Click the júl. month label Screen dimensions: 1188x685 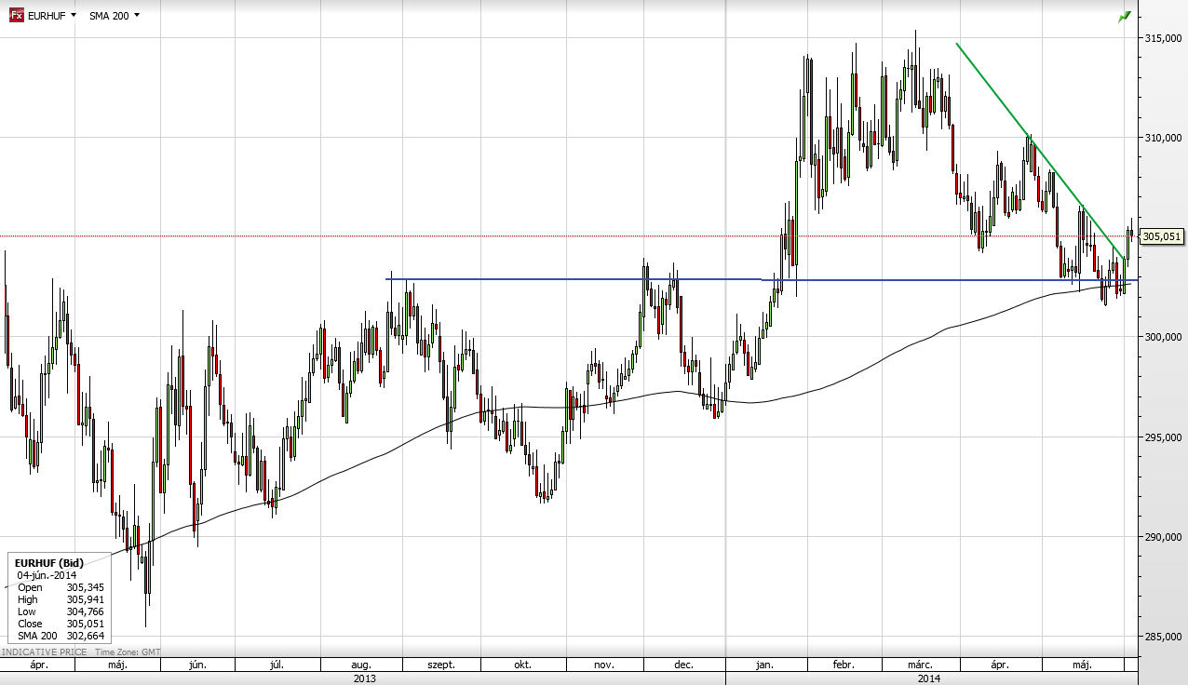click(x=277, y=665)
